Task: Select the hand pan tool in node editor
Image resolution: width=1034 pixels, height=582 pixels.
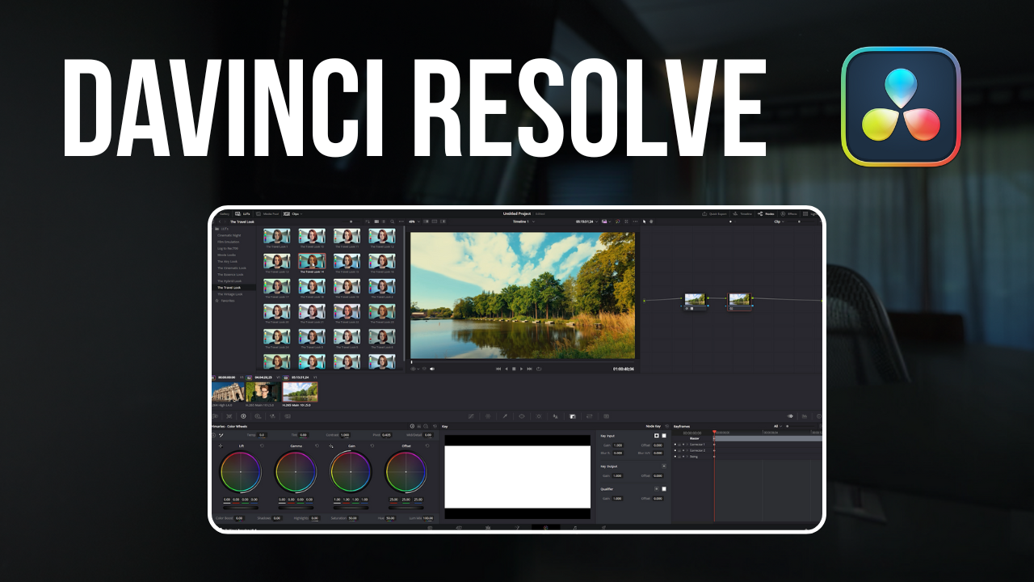Action: pyautogui.click(x=651, y=221)
